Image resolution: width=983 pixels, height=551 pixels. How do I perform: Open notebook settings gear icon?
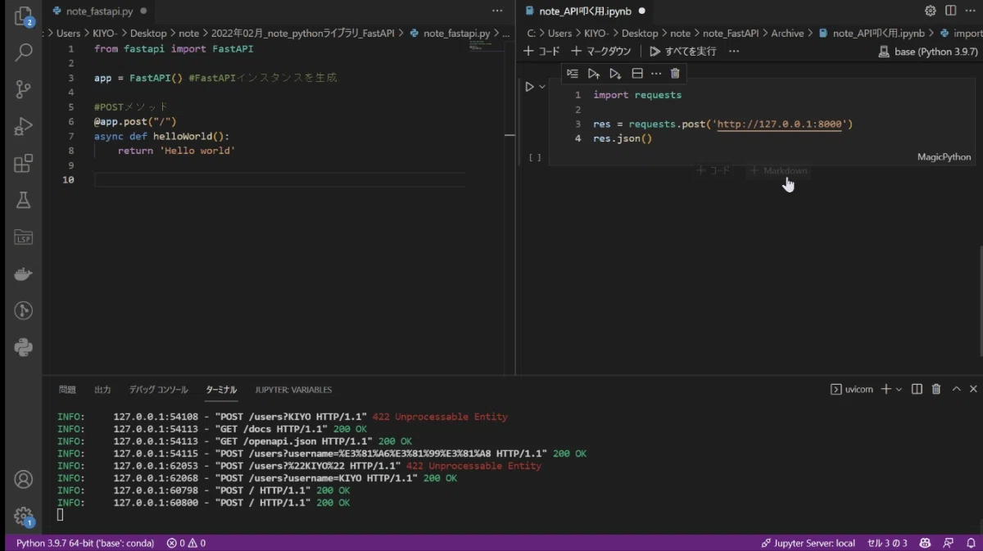point(930,11)
